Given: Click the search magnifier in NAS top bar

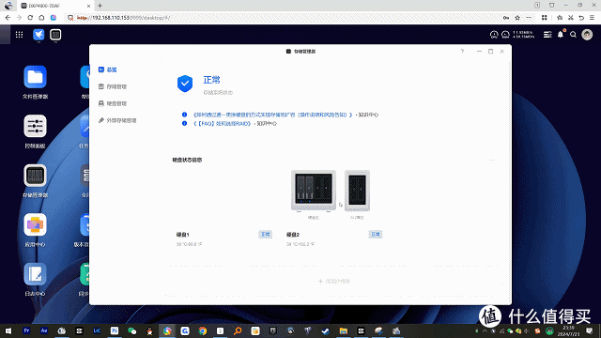Looking at the screenshot, I should pyautogui.click(x=573, y=35).
